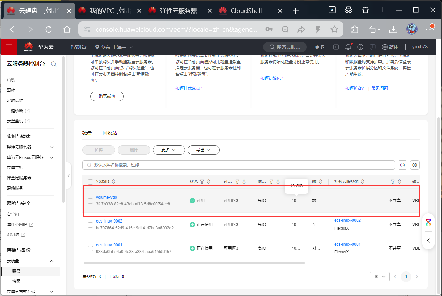Change page size dropdown showing 10
The height and width of the screenshot is (296, 442).
click(379, 277)
